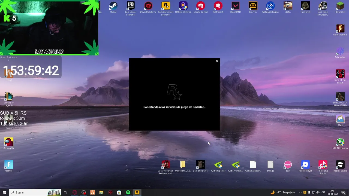Launch Epic Games Launcher from desktop
The width and height of the screenshot is (349, 196).
tap(131, 8)
